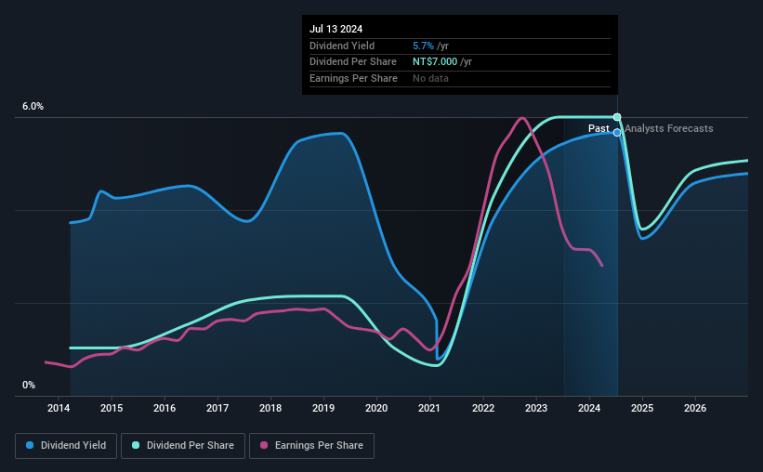Click the 6.0% y-axis label
The width and height of the screenshot is (763, 472).
pos(33,107)
